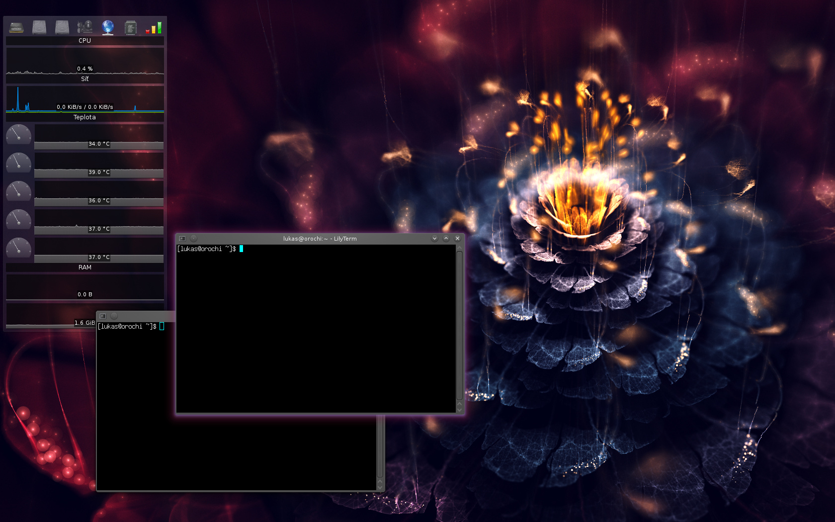Focus the background terminal prompt line

tap(131, 326)
